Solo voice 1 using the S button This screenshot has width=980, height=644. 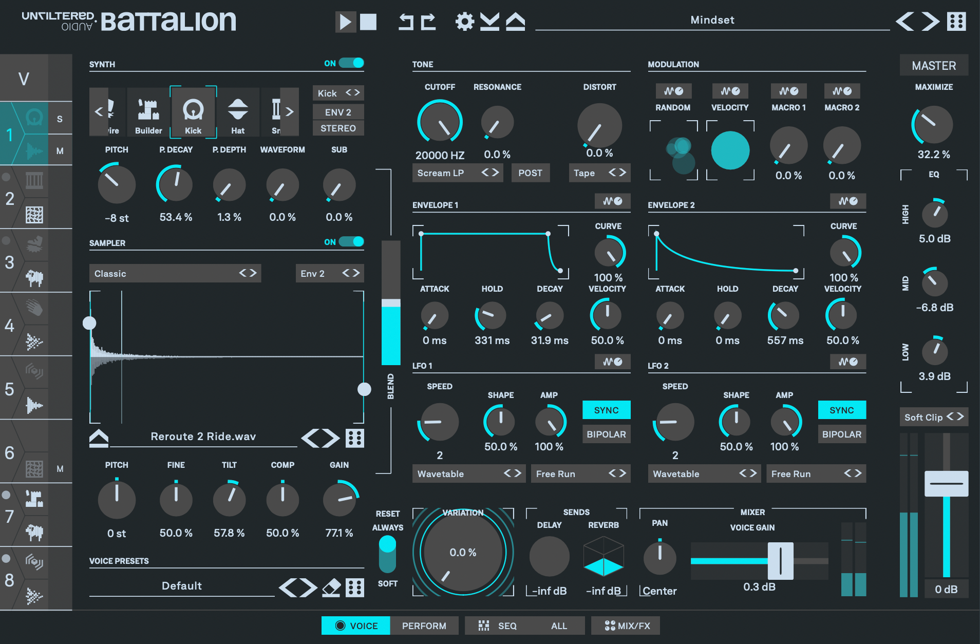click(x=60, y=118)
